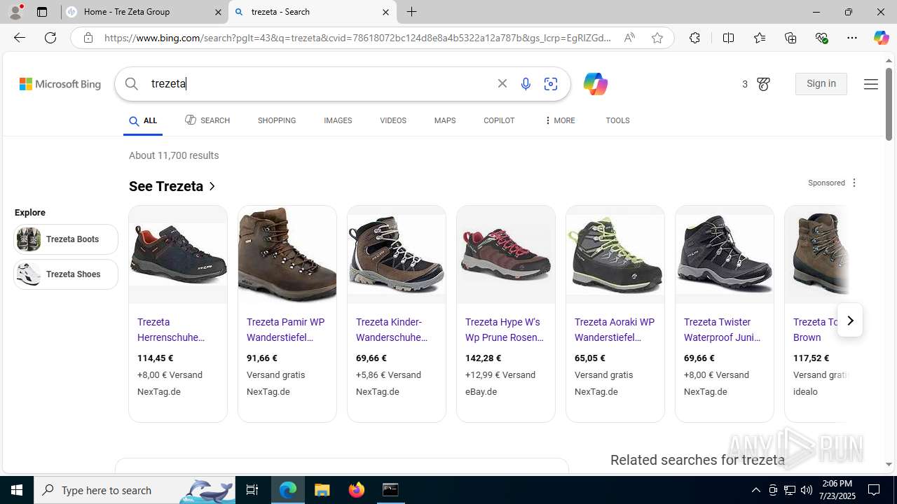This screenshot has height=504, width=897.
Task: View site information padlock icon
Action: [x=88, y=38]
